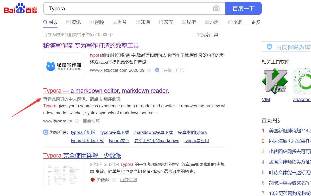Click the 保 shield badge icon
The image size is (311, 196).
coord(157,70)
